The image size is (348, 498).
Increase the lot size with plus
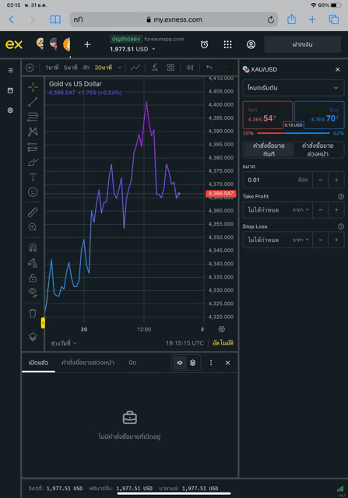tap(336, 180)
